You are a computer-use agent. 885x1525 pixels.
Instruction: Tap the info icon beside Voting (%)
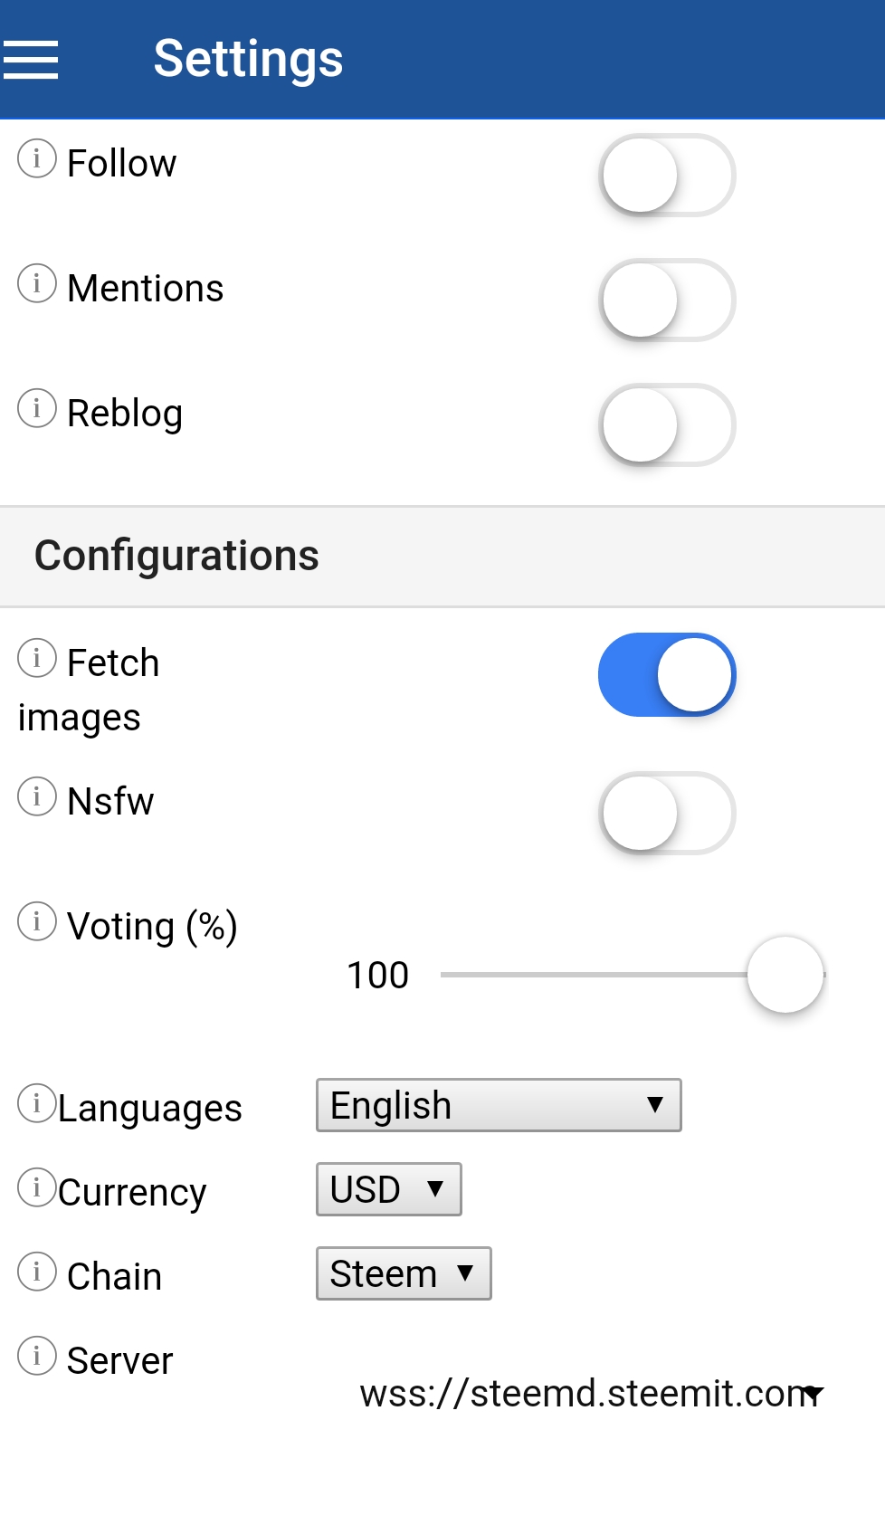[37, 922]
